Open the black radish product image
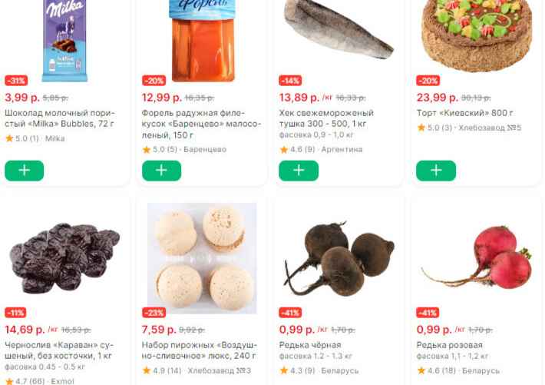Image resolution: width=545 pixels, height=385 pixels. coord(339,258)
